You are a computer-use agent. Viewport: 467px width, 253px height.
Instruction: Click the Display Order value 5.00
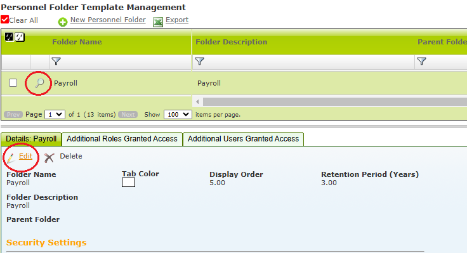coord(217,183)
